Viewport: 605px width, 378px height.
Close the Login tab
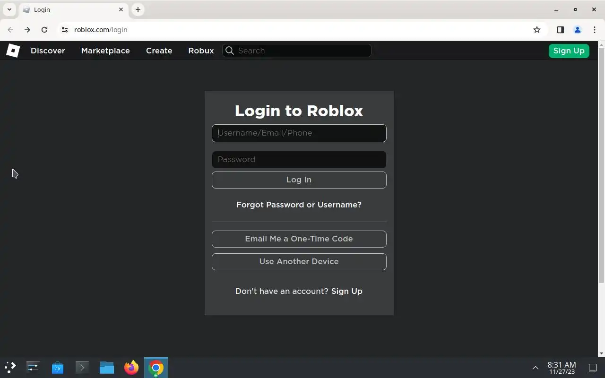pyautogui.click(x=121, y=9)
